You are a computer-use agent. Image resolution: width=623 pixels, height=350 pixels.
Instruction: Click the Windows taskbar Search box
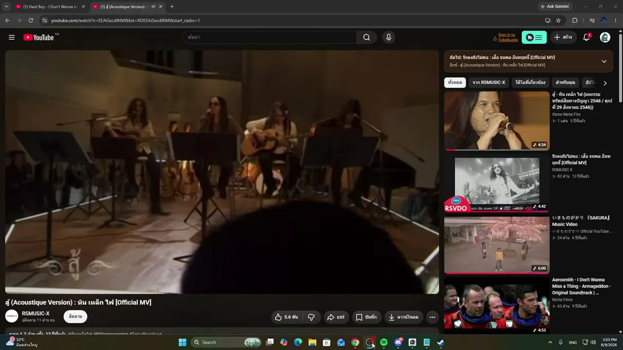click(226, 342)
